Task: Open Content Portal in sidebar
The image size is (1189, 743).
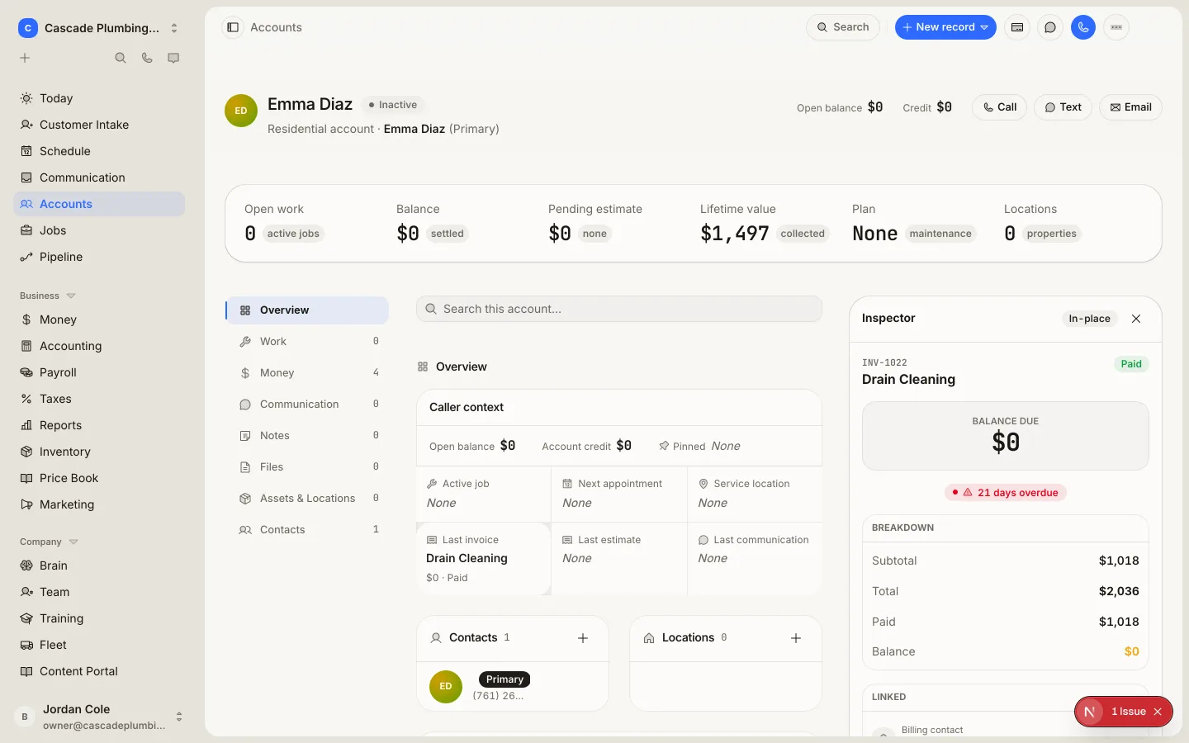Action: (x=99, y=671)
